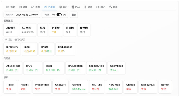The image size is (180, 97).
Task: Click the 硬件 hardware chip icon
Action: point(20,7)
